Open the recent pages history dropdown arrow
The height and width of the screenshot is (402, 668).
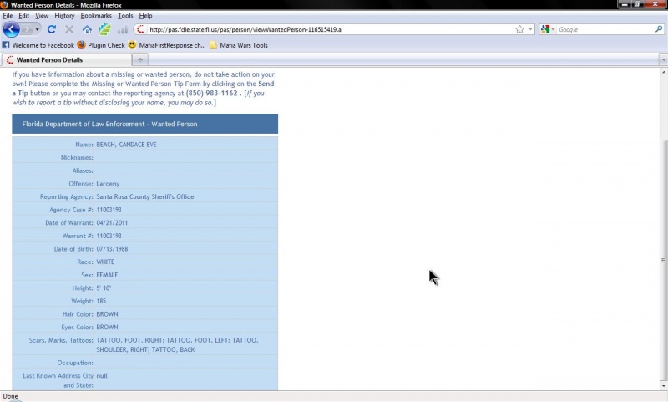pyautogui.click(x=38, y=29)
